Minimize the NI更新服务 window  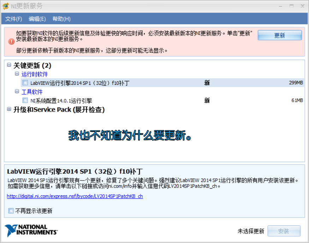pyautogui.click(x=280, y=6)
